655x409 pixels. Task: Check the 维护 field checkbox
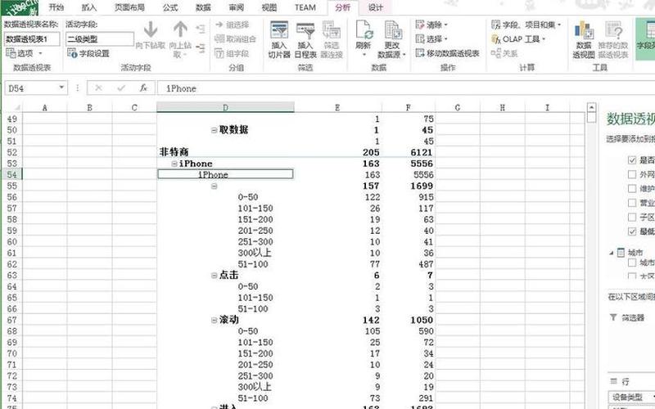coord(632,189)
